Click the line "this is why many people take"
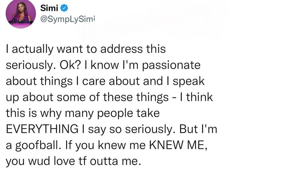 pyautogui.click(x=83, y=114)
